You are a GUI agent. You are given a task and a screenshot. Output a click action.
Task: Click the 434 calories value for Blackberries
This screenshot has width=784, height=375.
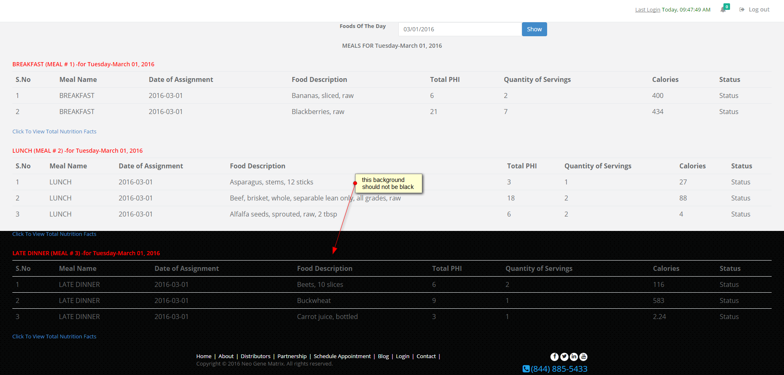(658, 112)
